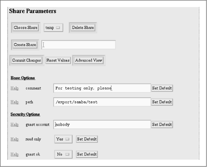Click the Choose Share button
Image resolution: width=207 pixels, height=167 pixels.
click(26, 27)
